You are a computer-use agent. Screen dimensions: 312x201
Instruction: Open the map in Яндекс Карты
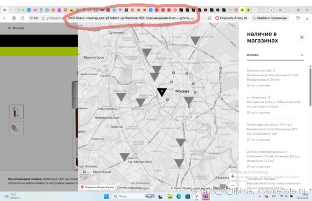click(98, 187)
